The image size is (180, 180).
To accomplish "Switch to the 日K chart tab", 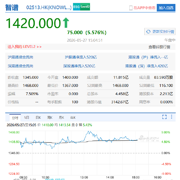I will click(38, 118).
